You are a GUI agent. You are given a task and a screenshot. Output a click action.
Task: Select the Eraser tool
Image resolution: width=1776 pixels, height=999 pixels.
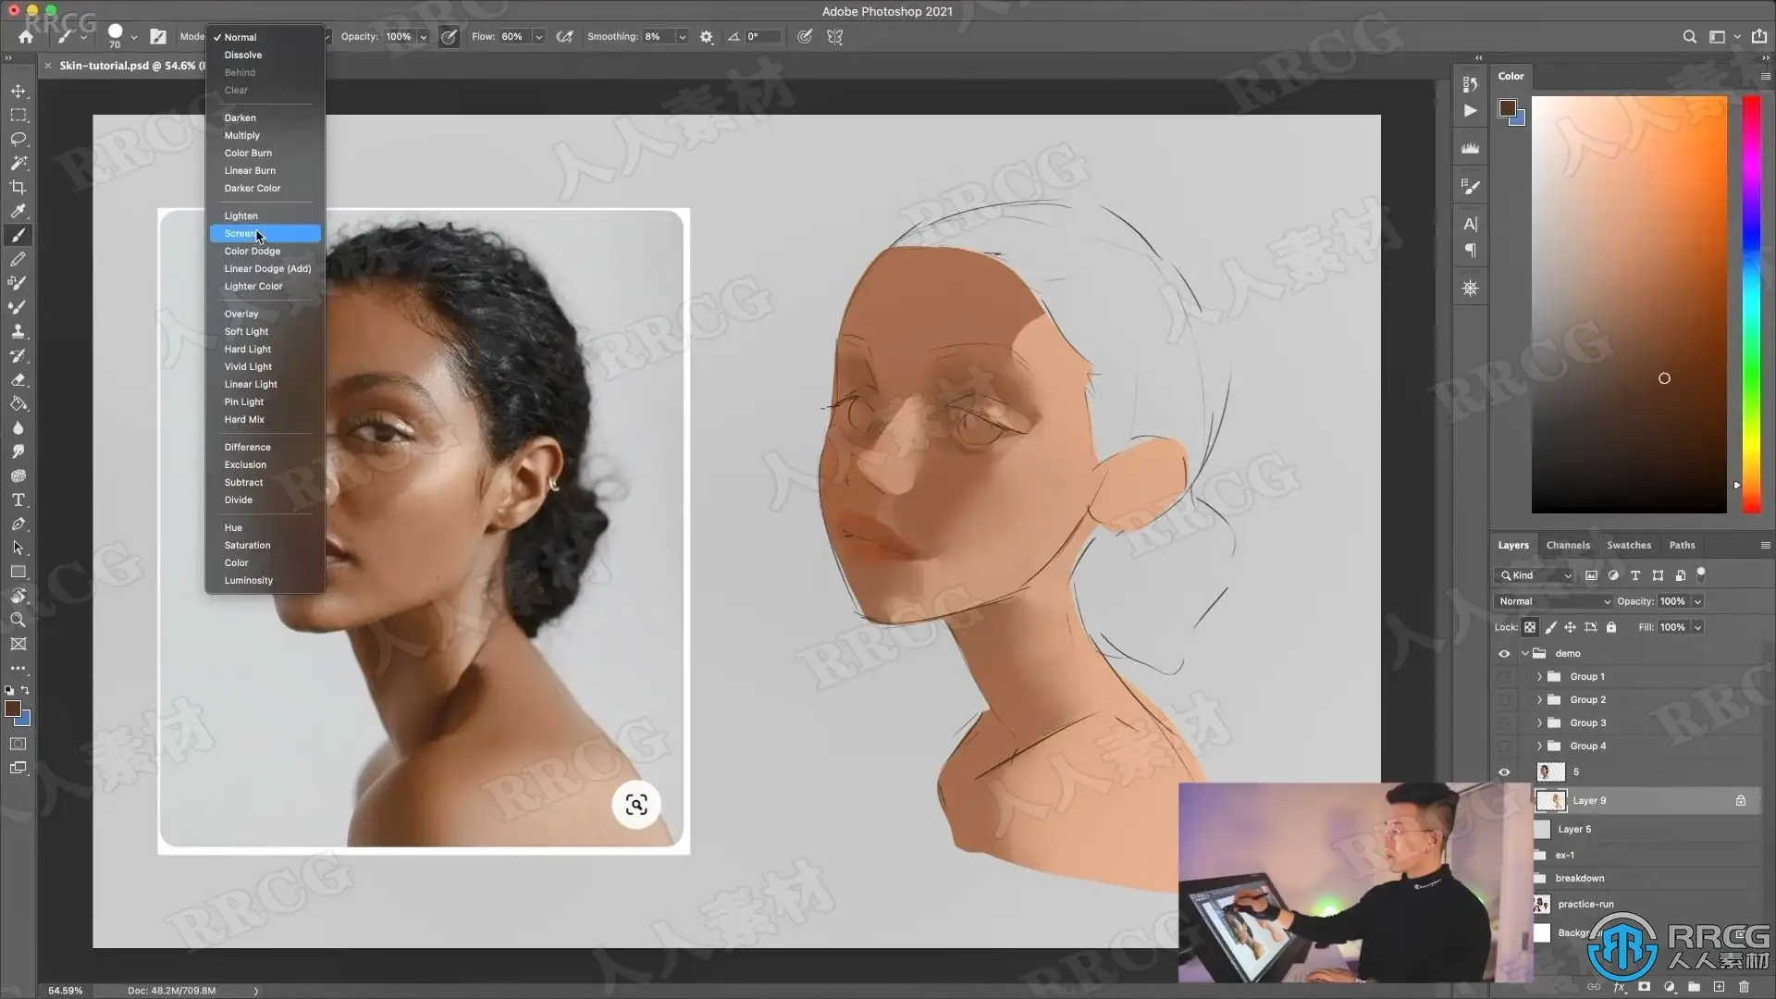[18, 379]
